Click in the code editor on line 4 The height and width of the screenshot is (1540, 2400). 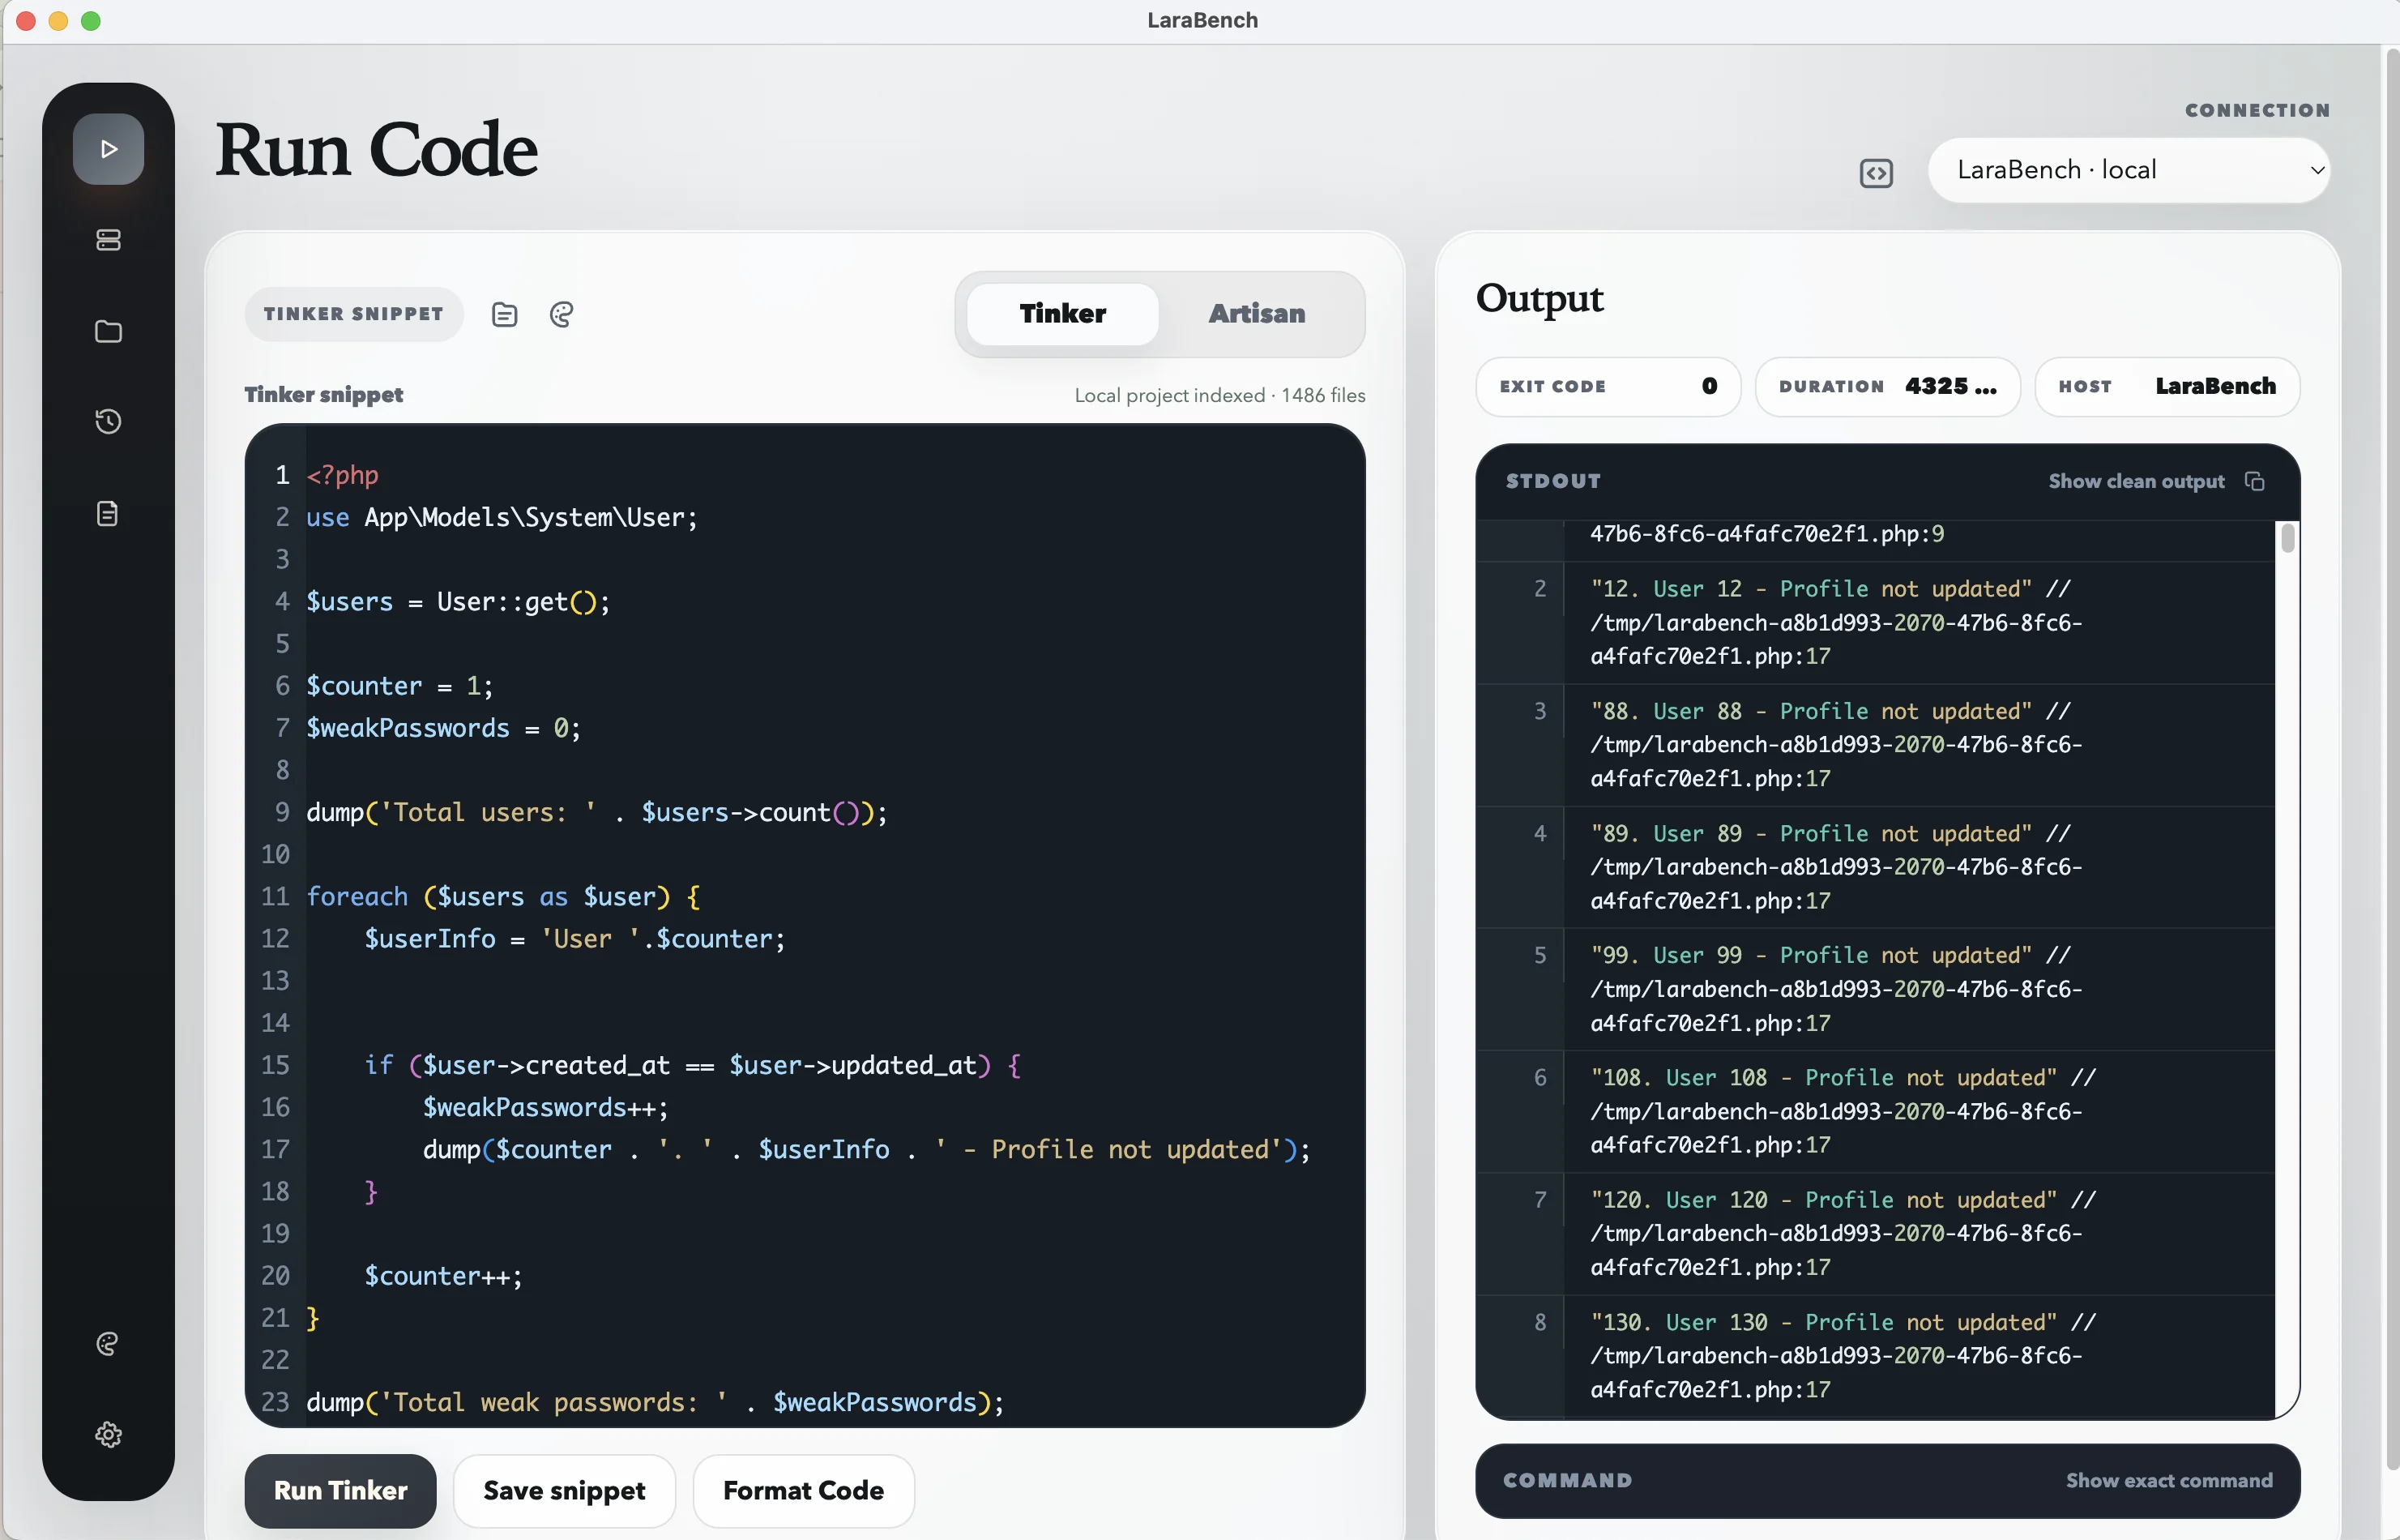(458, 601)
